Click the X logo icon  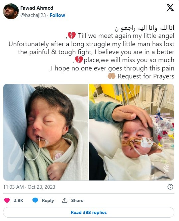tap(170, 8)
